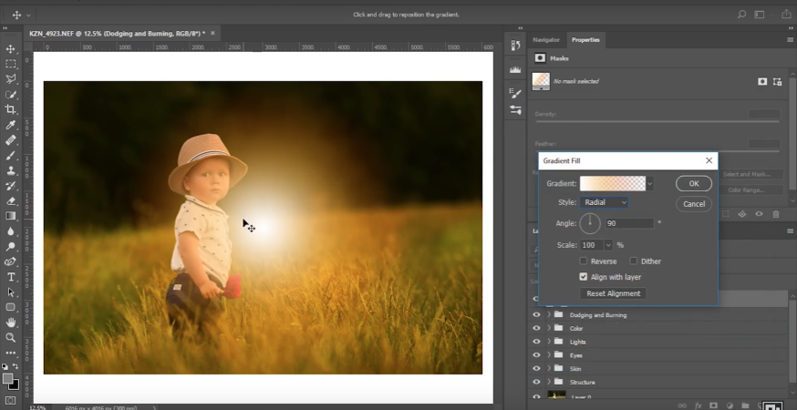Select the Rectangle shape tool
Viewport: 797px width, 410px height.
[10, 307]
